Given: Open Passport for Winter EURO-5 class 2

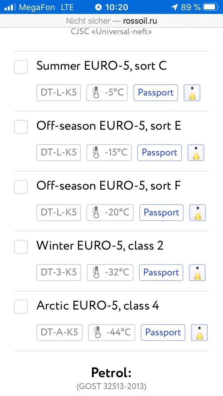Looking at the screenshot, I should pos(161,273).
